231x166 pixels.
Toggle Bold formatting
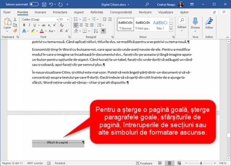click(x=24, y=25)
